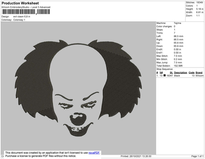Viewport: 205px width, 159px height.
Task: Select the stop stitch count 18347
Action: pos(169,76)
